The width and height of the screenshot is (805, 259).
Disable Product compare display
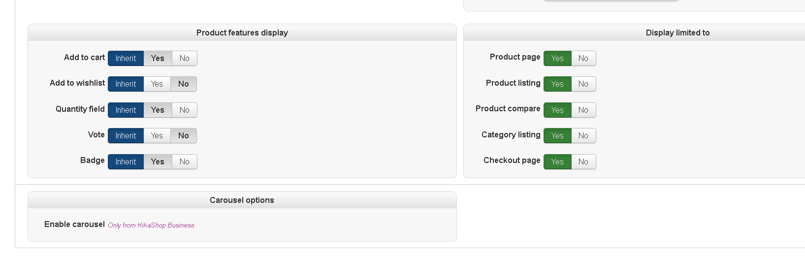coord(583,110)
